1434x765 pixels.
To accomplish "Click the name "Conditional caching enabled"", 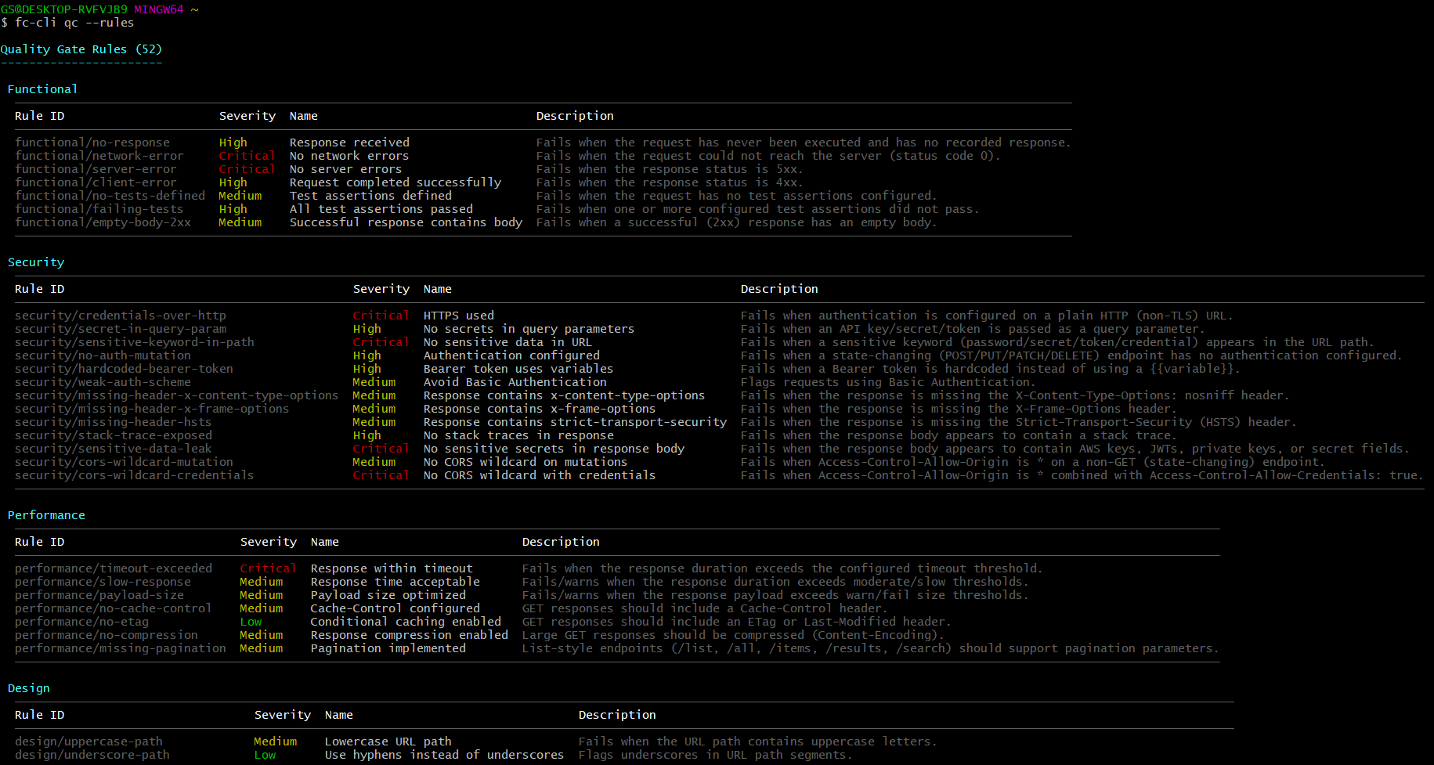I will tap(406, 622).
